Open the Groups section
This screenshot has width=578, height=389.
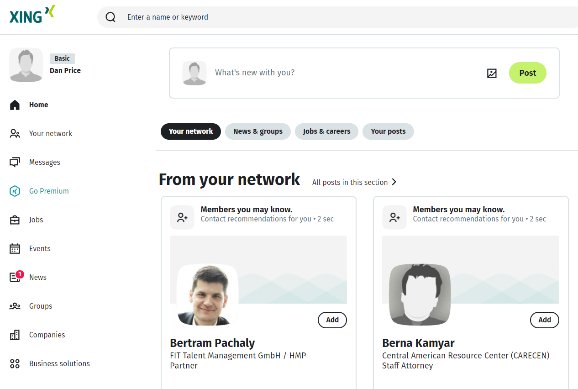(40, 306)
